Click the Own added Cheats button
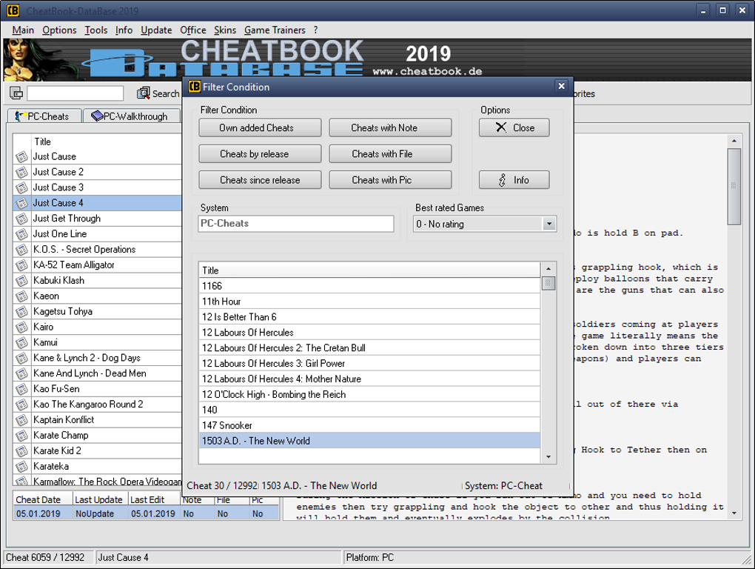This screenshot has height=569, width=755. click(x=260, y=127)
